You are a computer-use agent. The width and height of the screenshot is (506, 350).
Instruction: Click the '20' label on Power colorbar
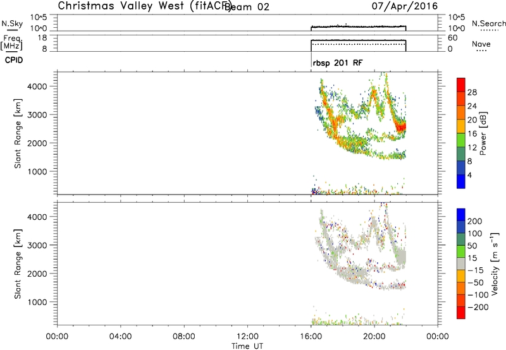(472, 120)
